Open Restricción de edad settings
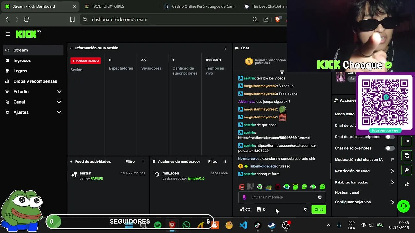The height and width of the screenshot is (233, 415). tap(364, 171)
